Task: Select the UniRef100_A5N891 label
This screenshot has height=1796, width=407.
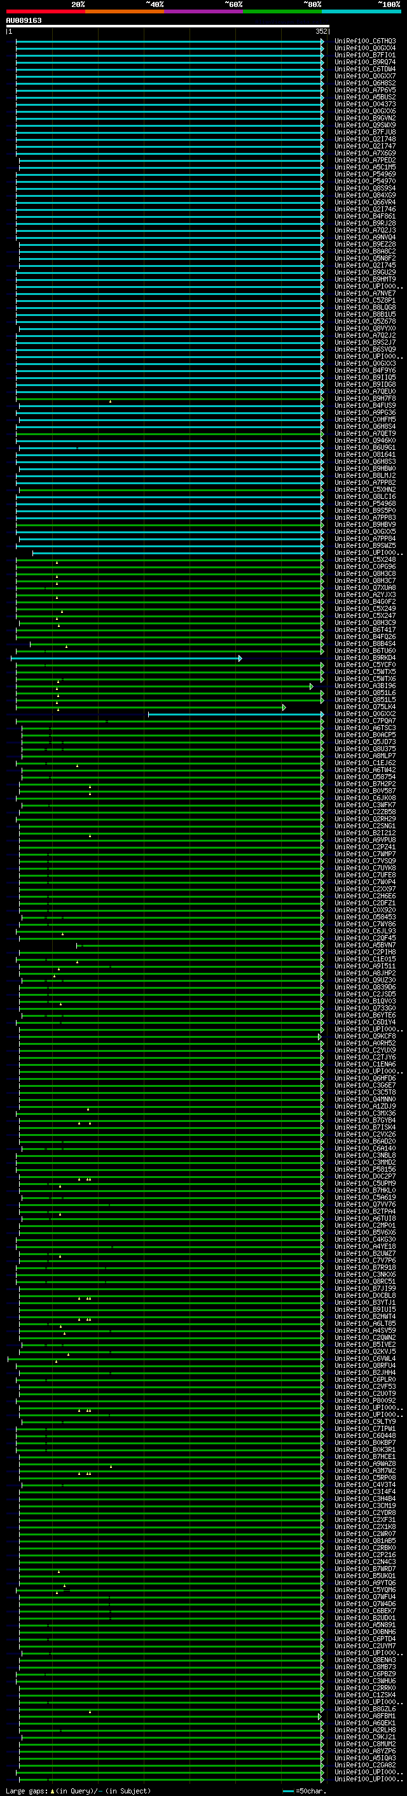Action: (365, 1625)
